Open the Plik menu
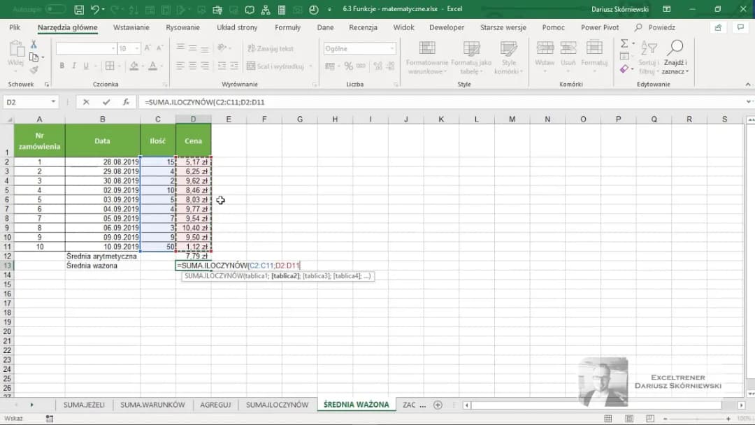755x425 pixels. tap(15, 27)
